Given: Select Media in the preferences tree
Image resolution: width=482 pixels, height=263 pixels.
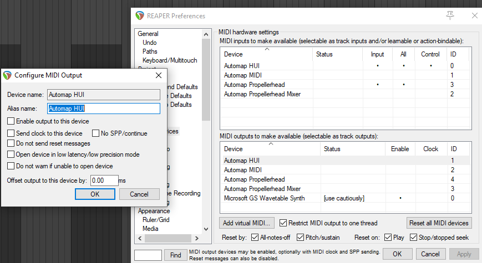Looking at the screenshot, I should coord(150,229).
